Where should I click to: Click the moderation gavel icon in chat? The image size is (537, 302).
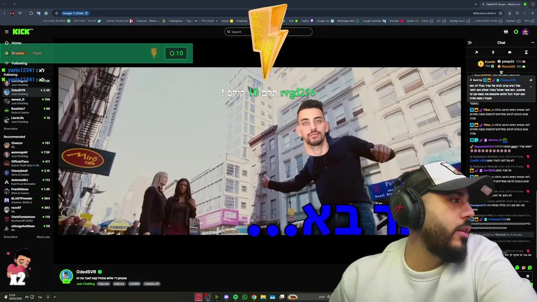[477, 52]
